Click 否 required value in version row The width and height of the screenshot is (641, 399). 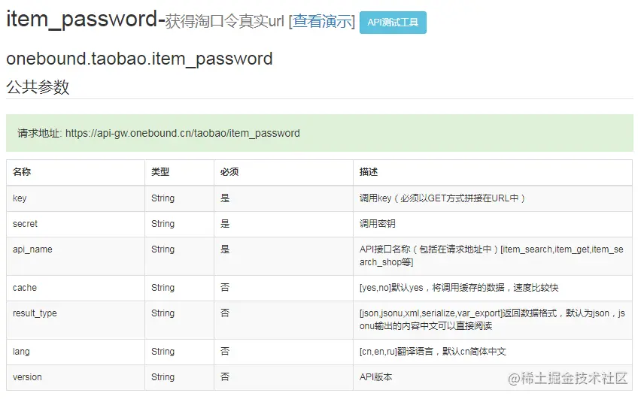(225, 376)
